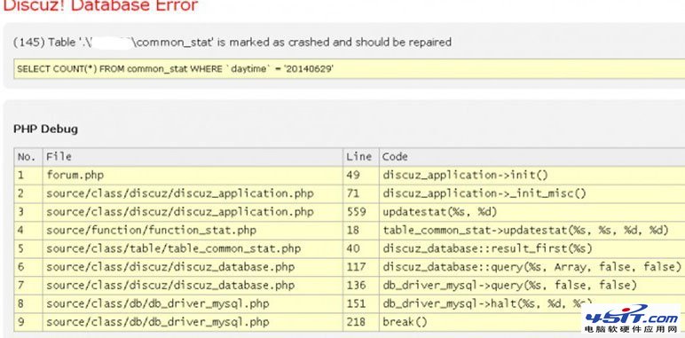
Task: Click the 'File' column header
Action: 193,157
